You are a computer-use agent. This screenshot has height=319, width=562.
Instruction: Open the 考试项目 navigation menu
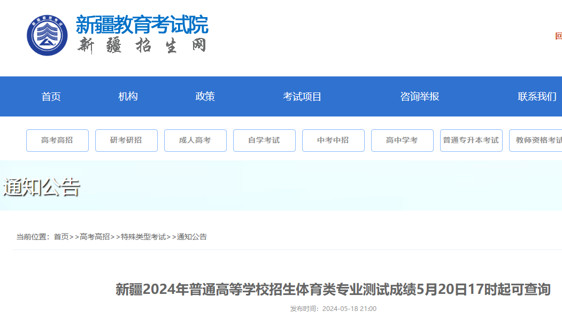click(302, 97)
